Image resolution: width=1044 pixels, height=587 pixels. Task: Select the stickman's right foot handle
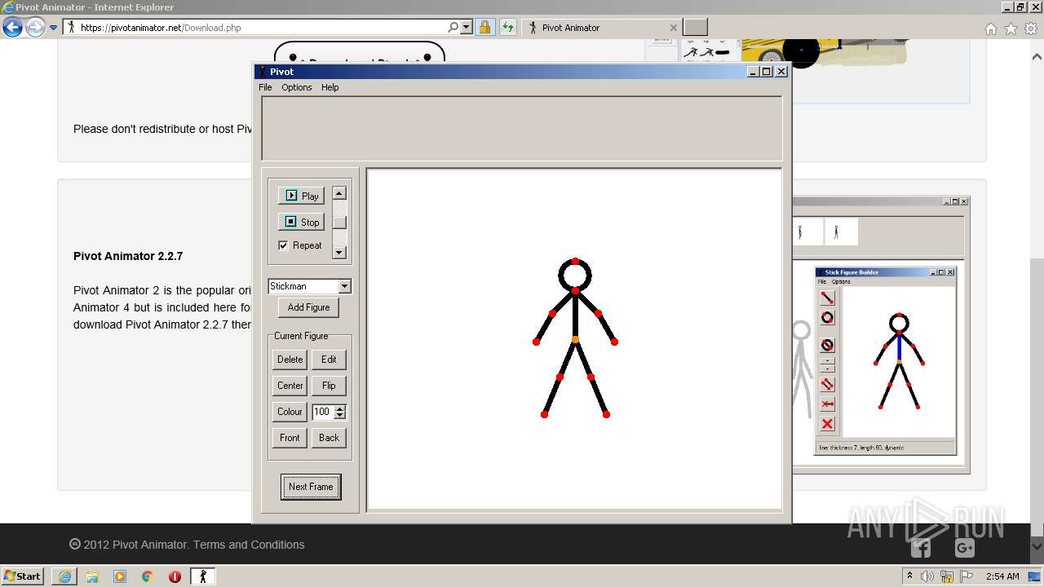pos(606,414)
